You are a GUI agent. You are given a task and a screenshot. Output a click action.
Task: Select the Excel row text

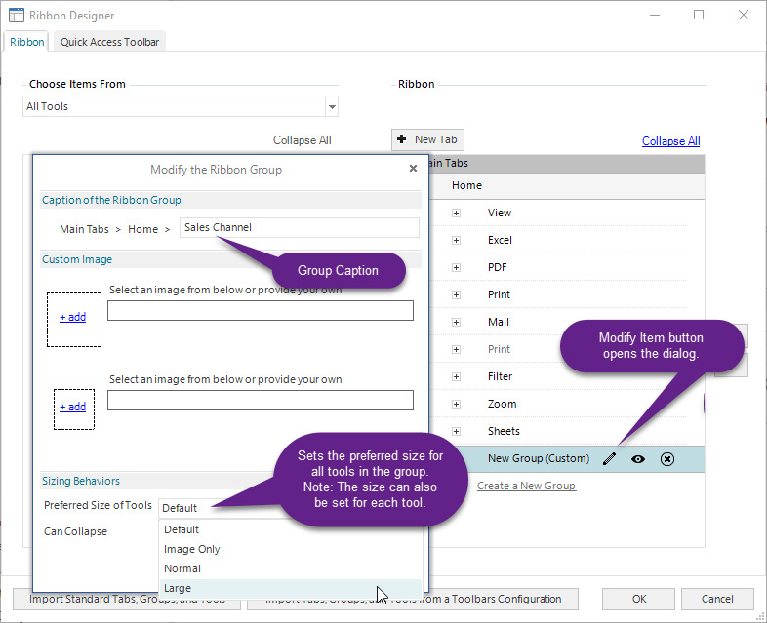click(500, 241)
